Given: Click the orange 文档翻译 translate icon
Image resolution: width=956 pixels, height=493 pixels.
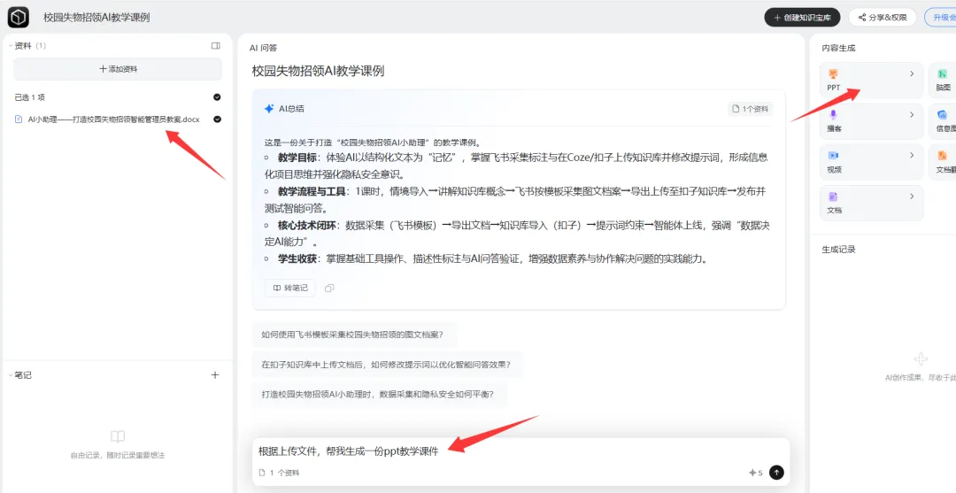Looking at the screenshot, I should (x=942, y=156).
